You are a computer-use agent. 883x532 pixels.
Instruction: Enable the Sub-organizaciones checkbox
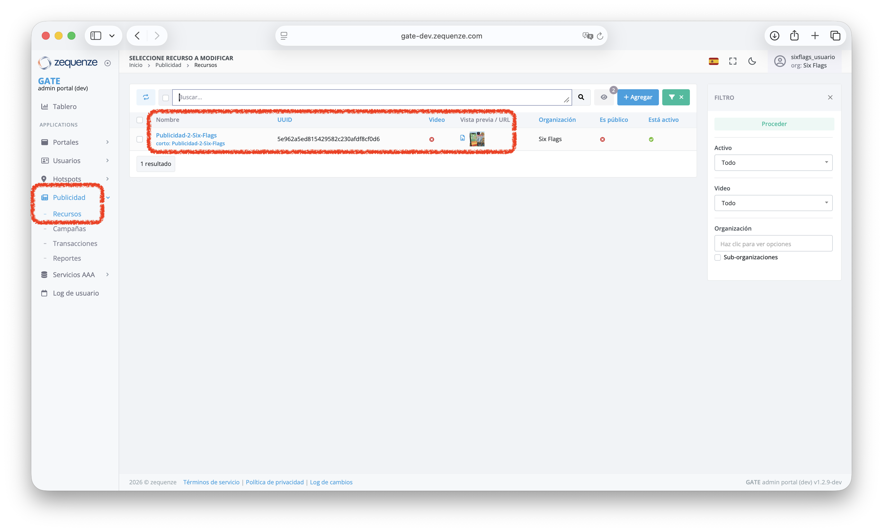click(718, 257)
